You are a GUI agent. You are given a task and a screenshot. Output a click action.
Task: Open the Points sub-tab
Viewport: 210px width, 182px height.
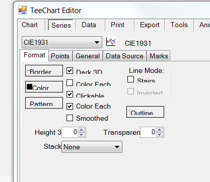tap(60, 56)
